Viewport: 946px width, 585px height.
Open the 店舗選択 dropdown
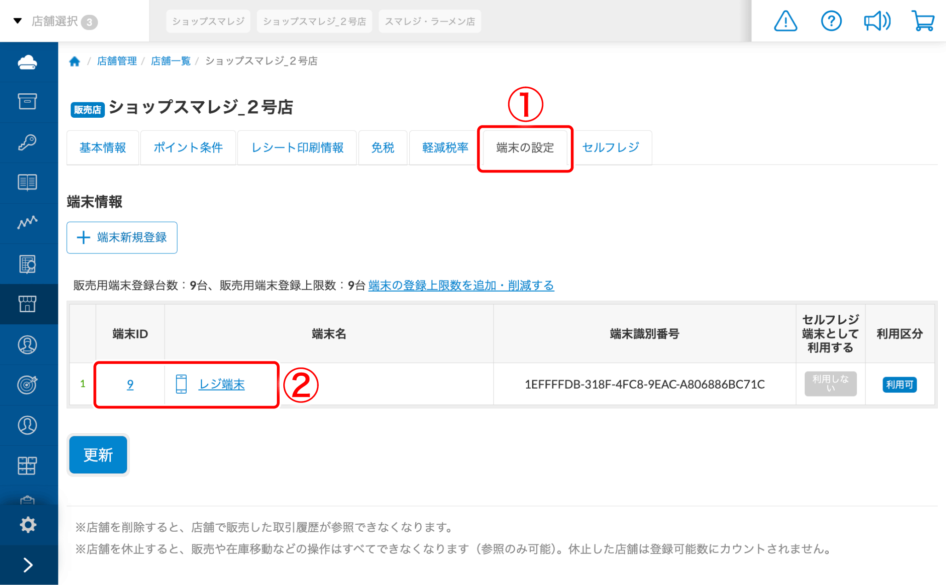55,21
